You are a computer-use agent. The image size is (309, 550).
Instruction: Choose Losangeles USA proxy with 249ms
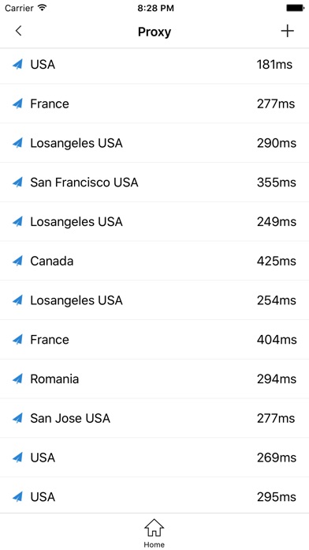click(154, 221)
